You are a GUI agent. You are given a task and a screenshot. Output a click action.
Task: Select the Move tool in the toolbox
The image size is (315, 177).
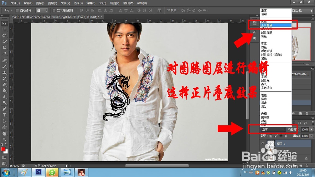[x=4, y=24]
